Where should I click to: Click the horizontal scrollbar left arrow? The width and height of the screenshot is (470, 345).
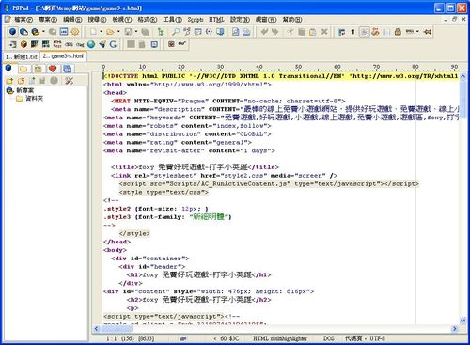pos(96,328)
